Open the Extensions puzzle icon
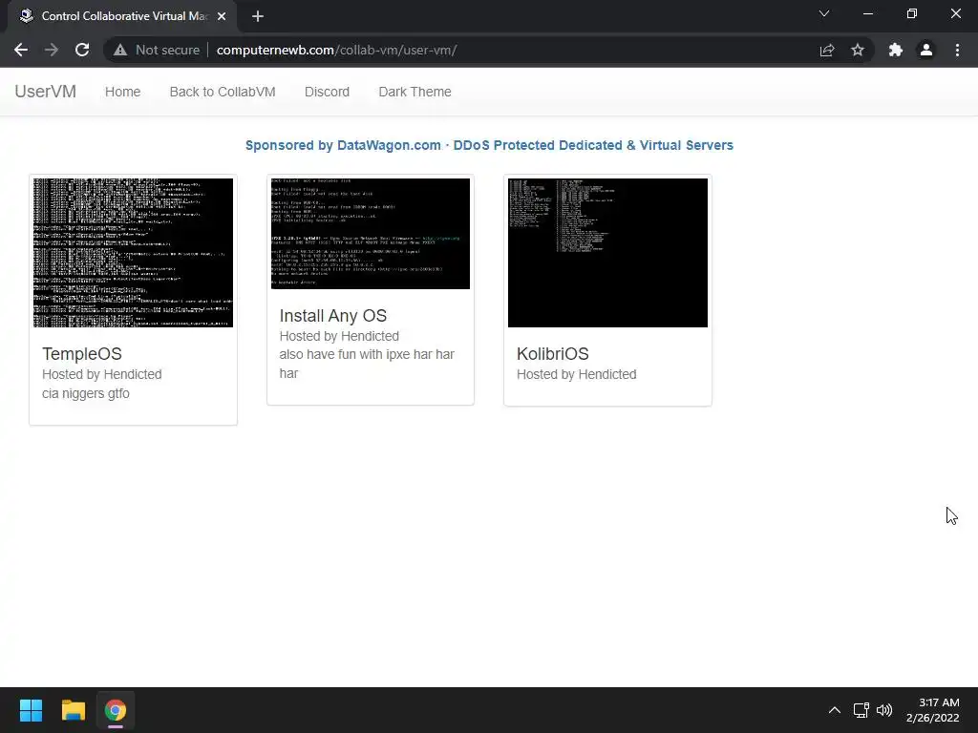Image resolution: width=978 pixels, height=733 pixels. 896,50
